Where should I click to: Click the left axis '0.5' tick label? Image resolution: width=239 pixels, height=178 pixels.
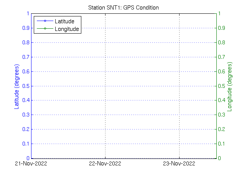pos(26,86)
